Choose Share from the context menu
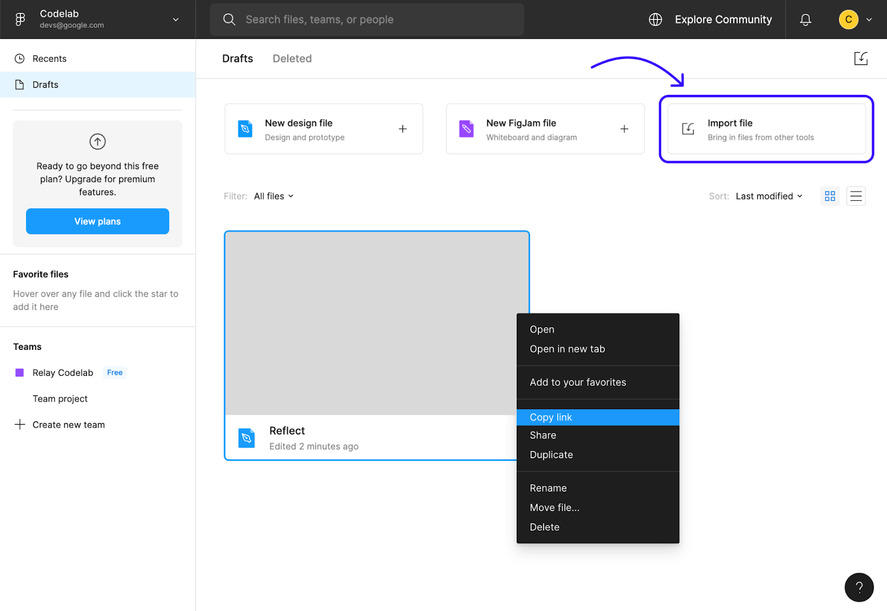This screenshot has height=611, width=887. tap(598, 435)
